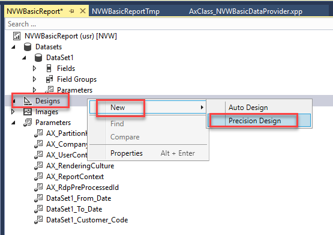Click the Field Groups icon

[49, 79]
